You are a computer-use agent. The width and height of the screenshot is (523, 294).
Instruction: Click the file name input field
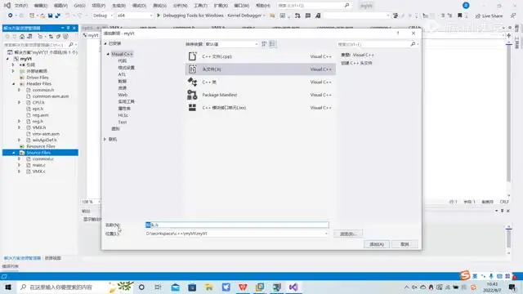point(237,225)
